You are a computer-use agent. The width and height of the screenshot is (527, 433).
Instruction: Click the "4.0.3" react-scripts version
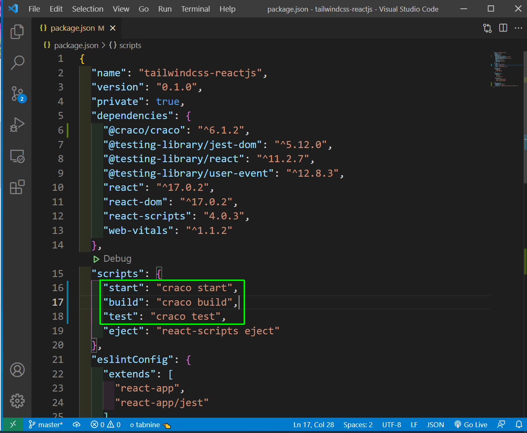(224, 216)
